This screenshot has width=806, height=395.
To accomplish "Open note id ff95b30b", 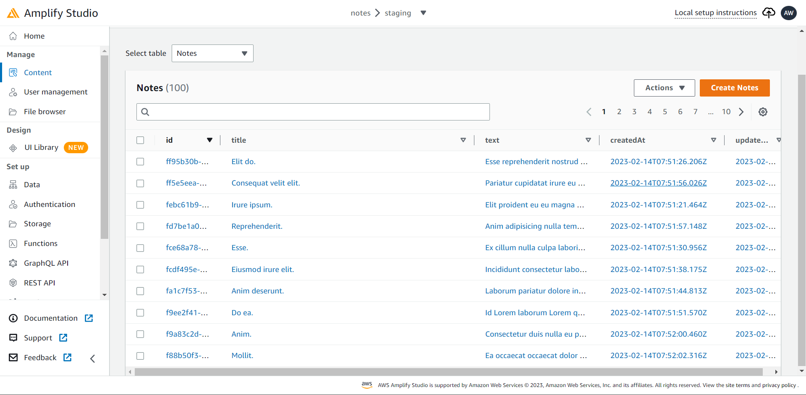I will (187, 162).
